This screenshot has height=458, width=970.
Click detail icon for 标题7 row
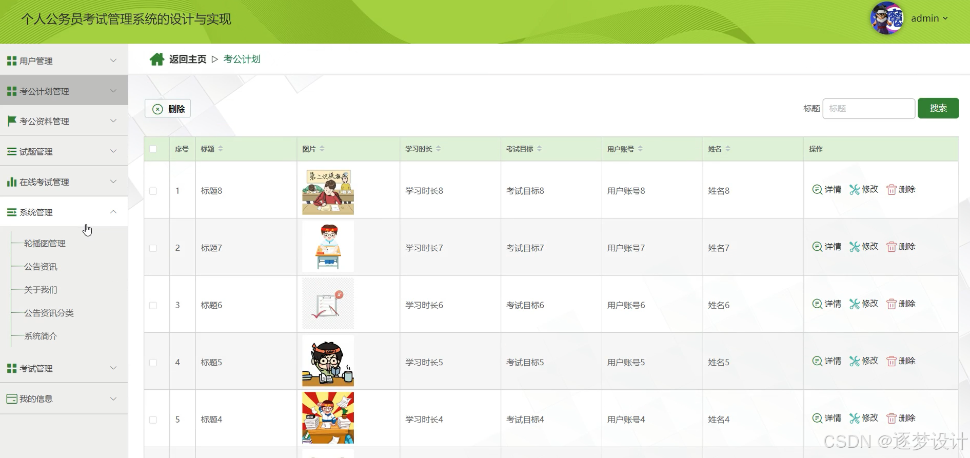(817, 247)
